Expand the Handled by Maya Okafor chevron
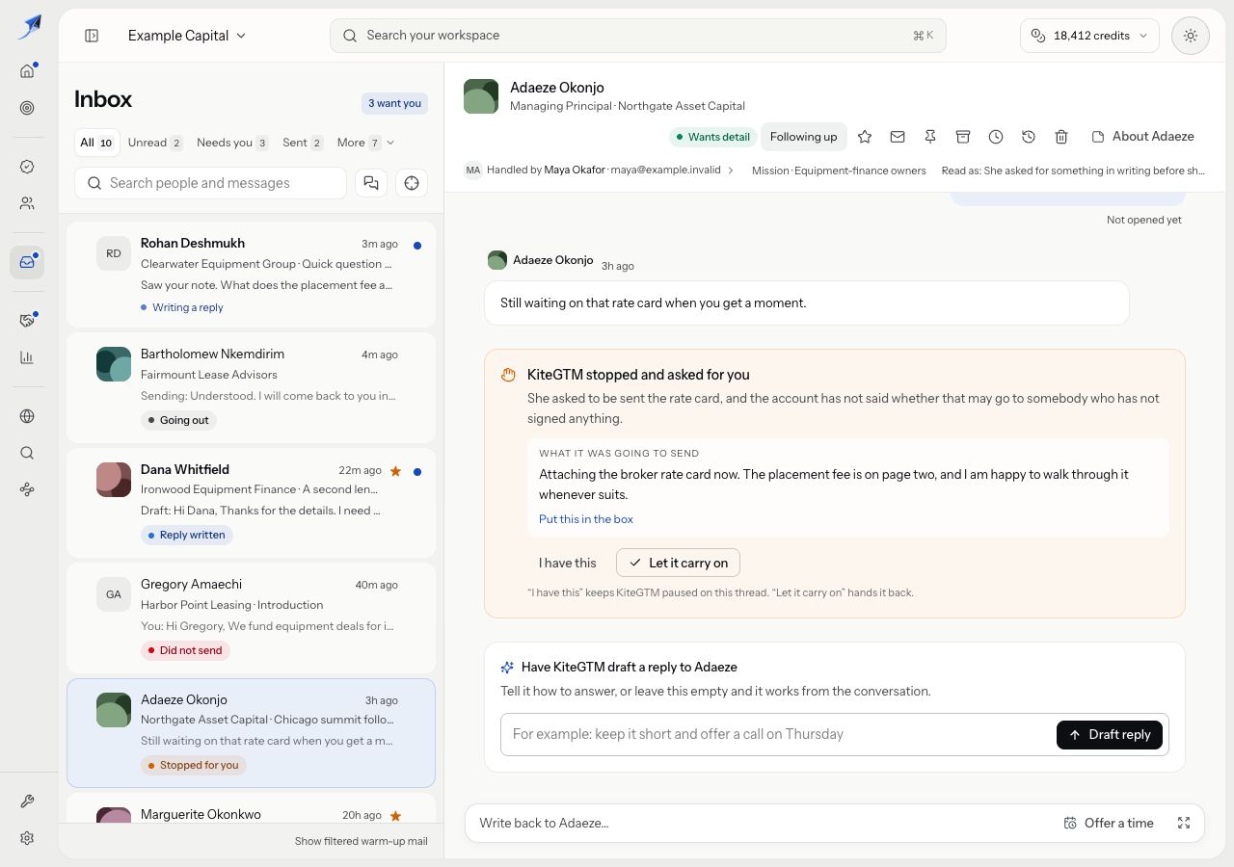 [731, 171]
